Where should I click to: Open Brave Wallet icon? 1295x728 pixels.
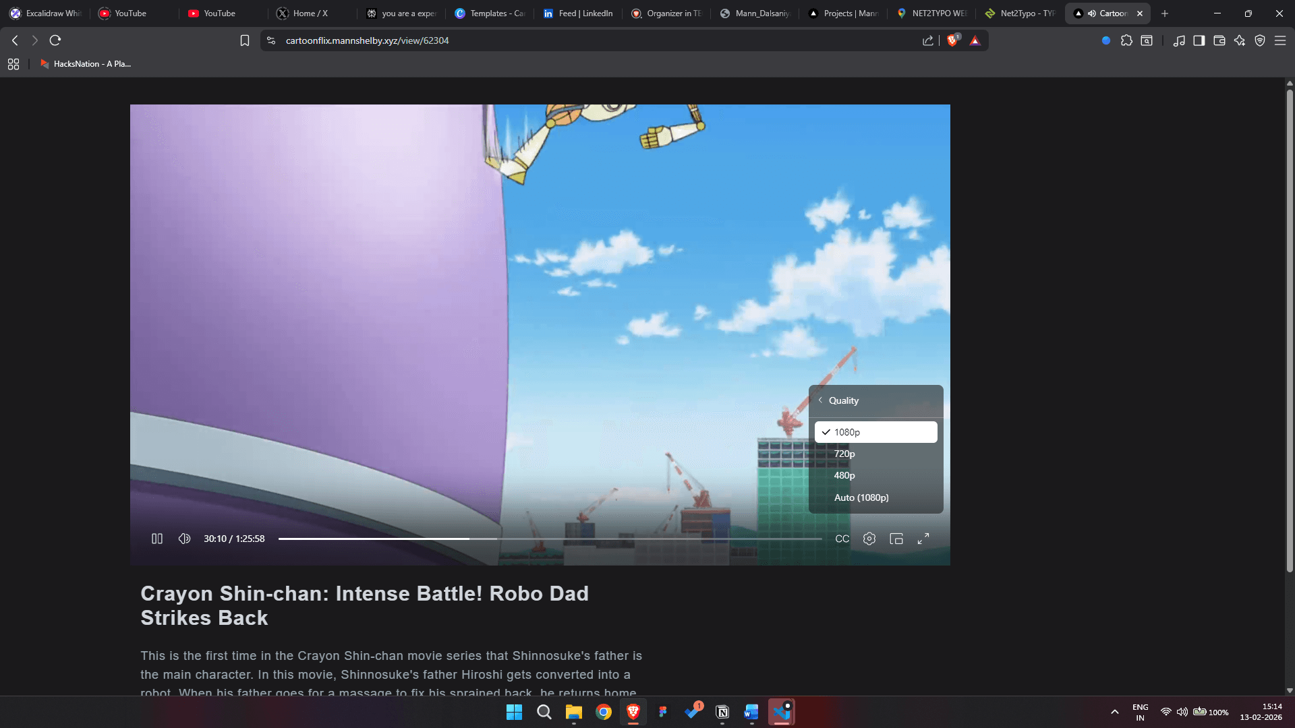1219,40
